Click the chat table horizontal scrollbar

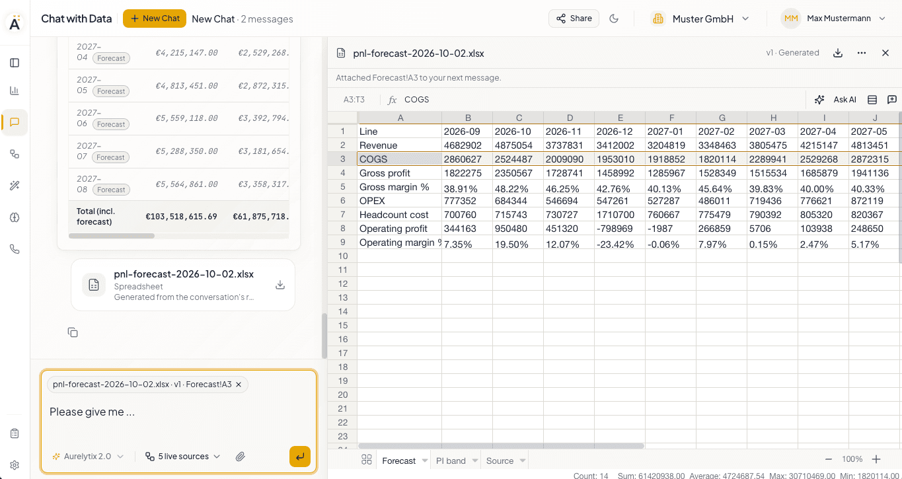[111, 236]
